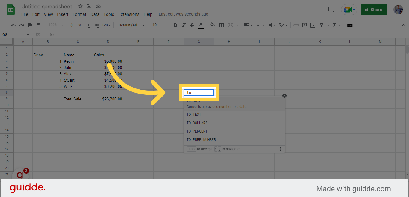Image resolution: width=409 pixels, height=197 pixels.
Task: Toggle bold formatting
Action: pos(175,25)
